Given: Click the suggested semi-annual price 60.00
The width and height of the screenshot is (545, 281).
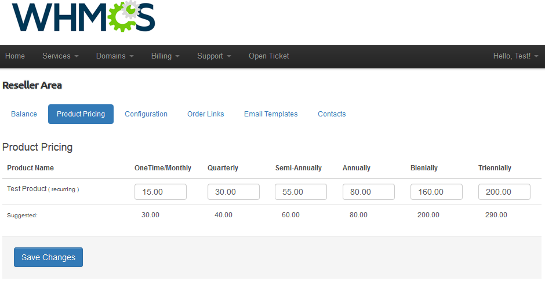Looking at the screenshot, I should 291,215.
